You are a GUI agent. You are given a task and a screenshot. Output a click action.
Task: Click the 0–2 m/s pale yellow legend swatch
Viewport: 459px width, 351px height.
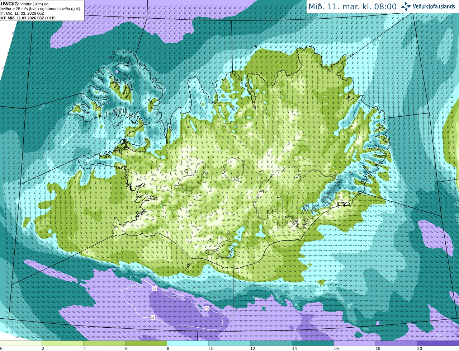click(21, 343)
